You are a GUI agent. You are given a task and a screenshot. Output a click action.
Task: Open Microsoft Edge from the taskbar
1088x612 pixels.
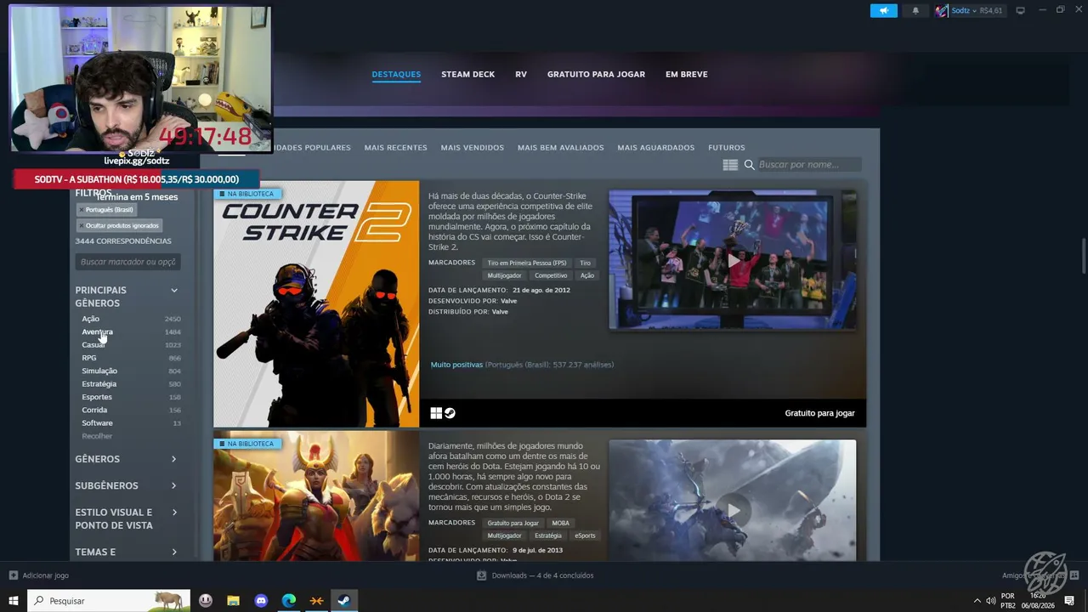click(289, 601)
